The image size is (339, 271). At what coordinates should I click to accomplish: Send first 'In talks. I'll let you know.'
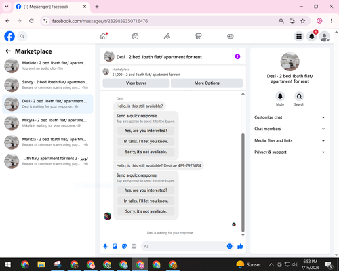pos(146,142)
